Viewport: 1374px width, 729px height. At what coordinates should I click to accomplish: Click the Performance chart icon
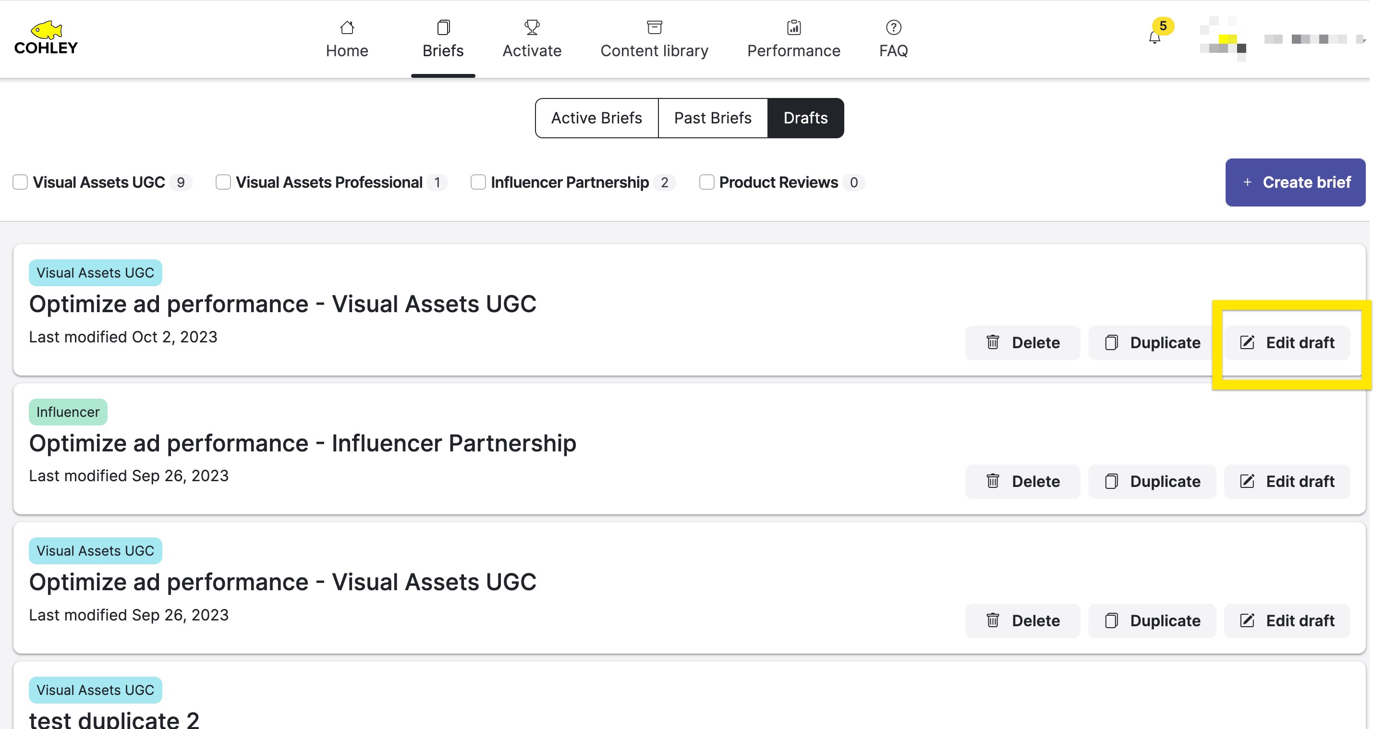[x=793, y=27]
